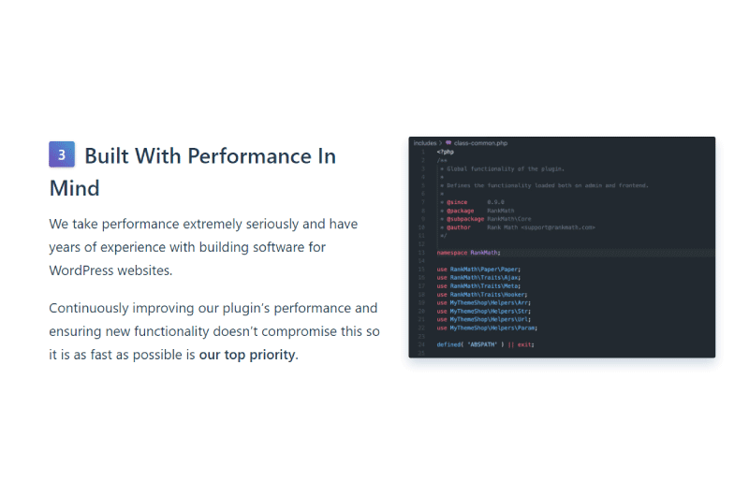Click the @subpackage annotation in code
749x496 pixels.
pyautogui.click(x=465, y=219)
